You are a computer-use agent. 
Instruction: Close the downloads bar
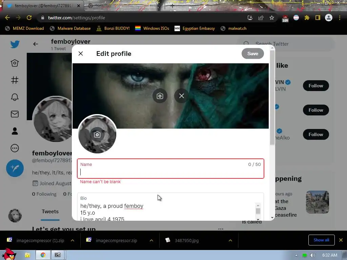click(x=341, y=240)
